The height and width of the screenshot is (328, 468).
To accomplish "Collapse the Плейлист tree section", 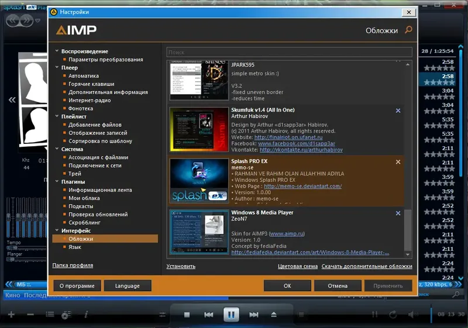I will tap(57, 116).
